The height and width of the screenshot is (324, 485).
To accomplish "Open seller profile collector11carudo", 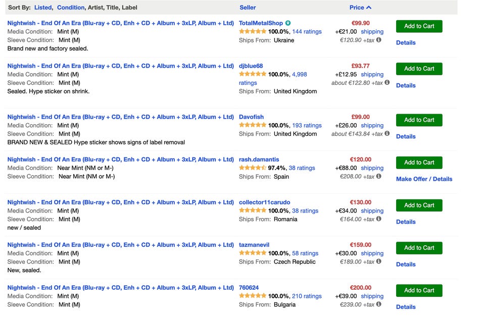I will (264, 202).
